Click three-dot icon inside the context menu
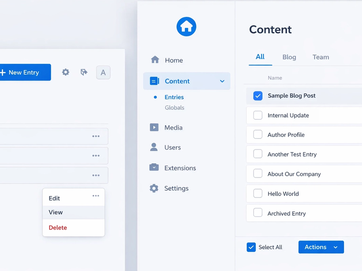This screenshot has height=271, width=362. (96, 196)
